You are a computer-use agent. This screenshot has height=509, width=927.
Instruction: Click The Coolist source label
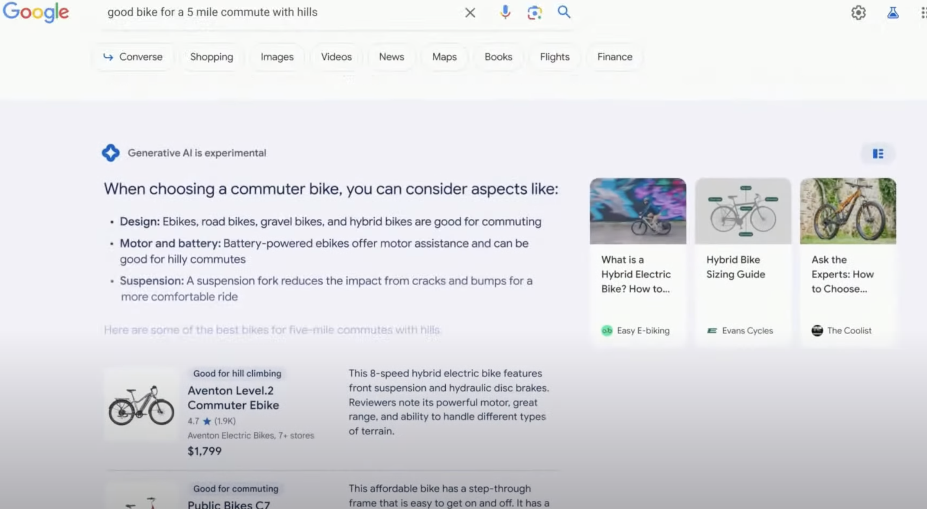(x=849, y=331)
